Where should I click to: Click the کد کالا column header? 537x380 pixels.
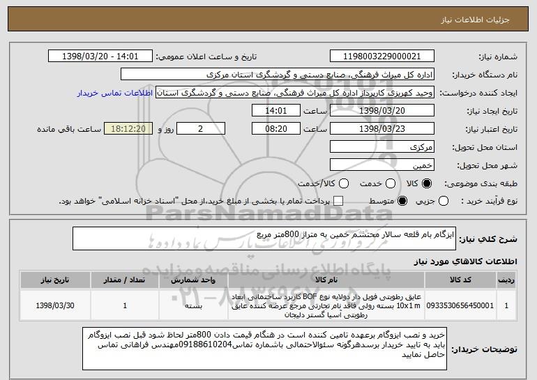tap(460, 280)
